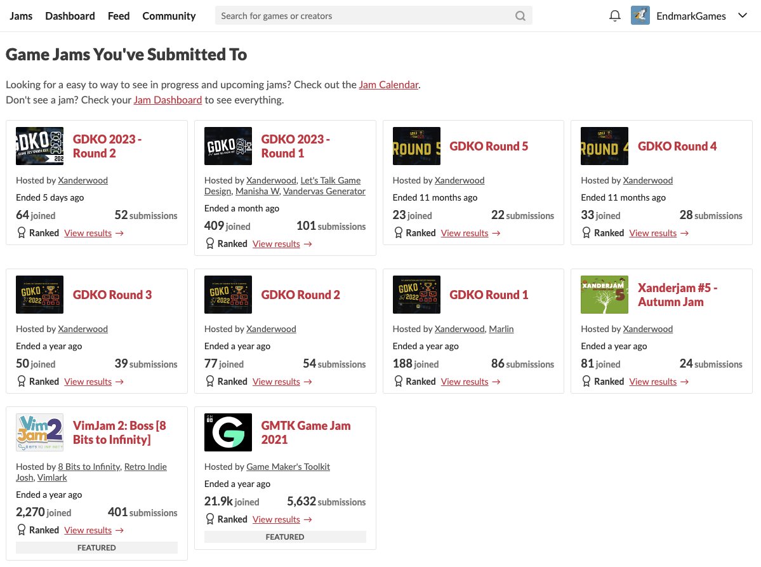The image size is (761, 567).
Task: Open the GDKO Round 3 thumbnail
Action: coord(40,295)
